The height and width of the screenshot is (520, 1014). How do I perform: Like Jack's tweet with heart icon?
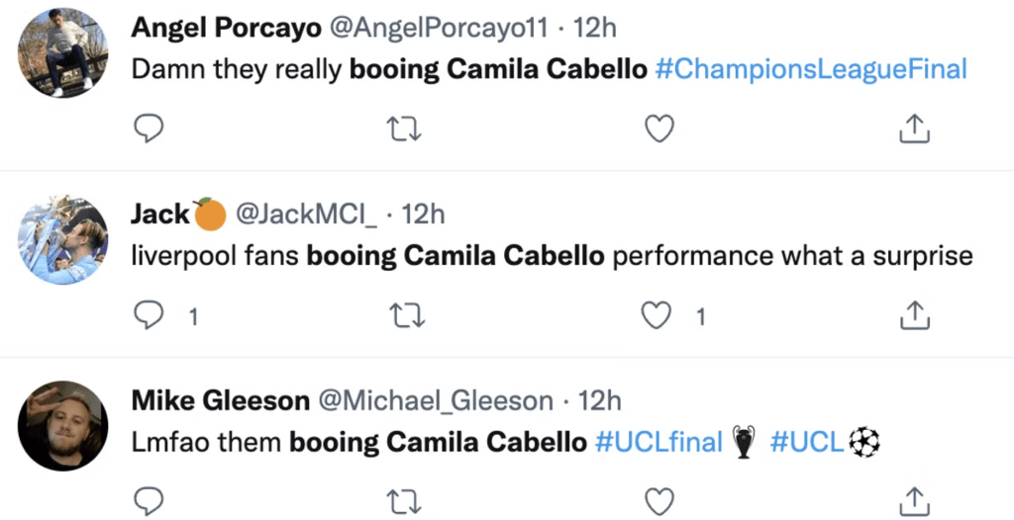point(659,315)
